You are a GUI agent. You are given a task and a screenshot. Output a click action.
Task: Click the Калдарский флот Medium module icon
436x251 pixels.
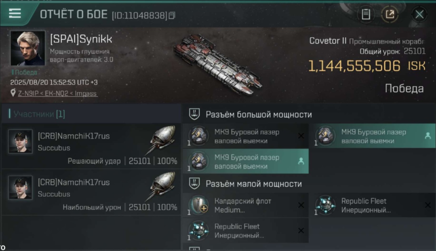[199, 205]
